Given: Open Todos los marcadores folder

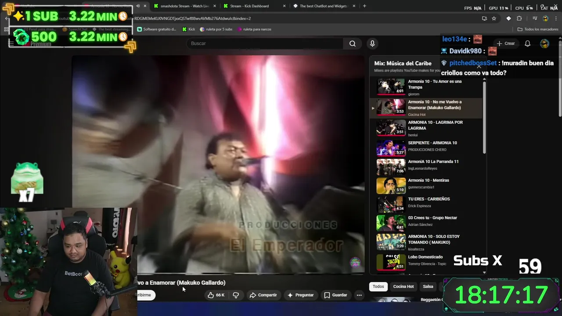Looking at the screenshot, I should pyautogui.click(x=538, y=29).
